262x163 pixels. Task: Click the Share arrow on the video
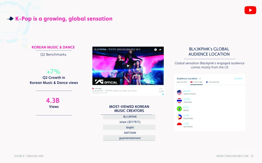[x=160, y=50]
